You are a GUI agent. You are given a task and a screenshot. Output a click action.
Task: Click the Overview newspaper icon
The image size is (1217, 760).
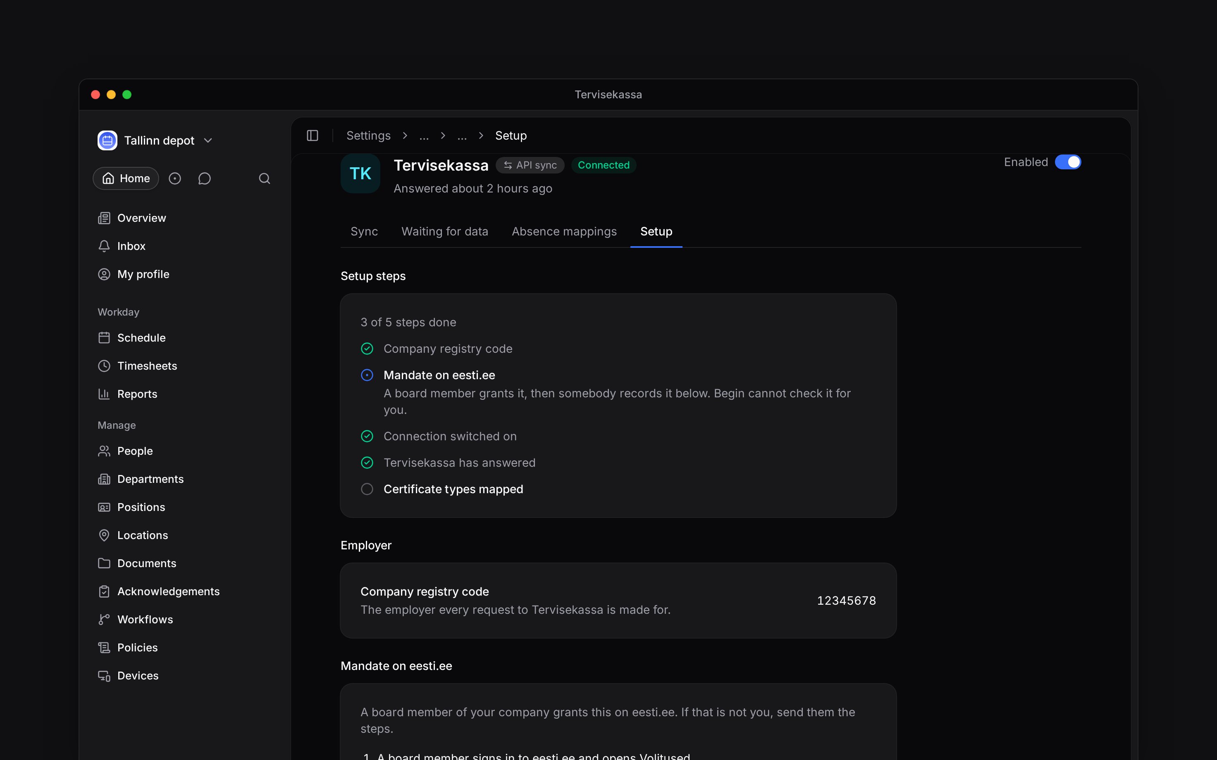click(104, 218)
